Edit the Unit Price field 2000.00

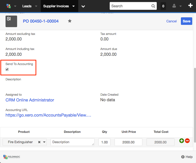pyautogui.click(x=128, y=142)
